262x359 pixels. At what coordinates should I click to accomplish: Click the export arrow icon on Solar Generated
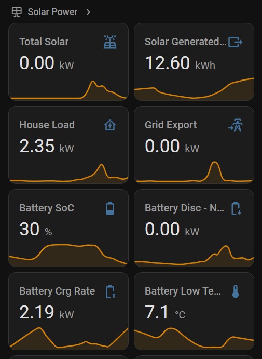[235, 42]
